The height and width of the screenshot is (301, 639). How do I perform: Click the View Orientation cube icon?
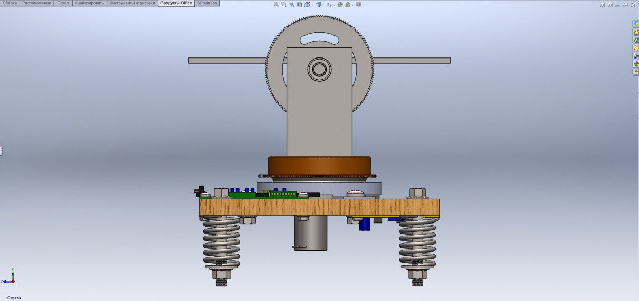pyautogui.click(x=307, y=5)
